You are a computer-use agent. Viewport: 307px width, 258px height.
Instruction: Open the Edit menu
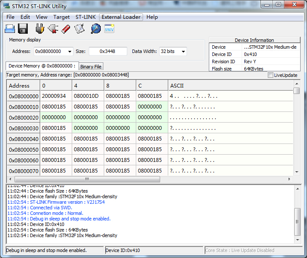point(25,17)
